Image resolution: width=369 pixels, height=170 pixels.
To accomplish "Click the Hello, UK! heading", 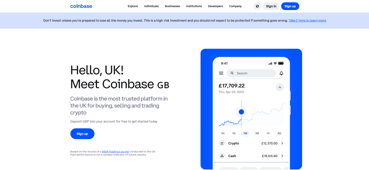I will (x=97, y=71).
